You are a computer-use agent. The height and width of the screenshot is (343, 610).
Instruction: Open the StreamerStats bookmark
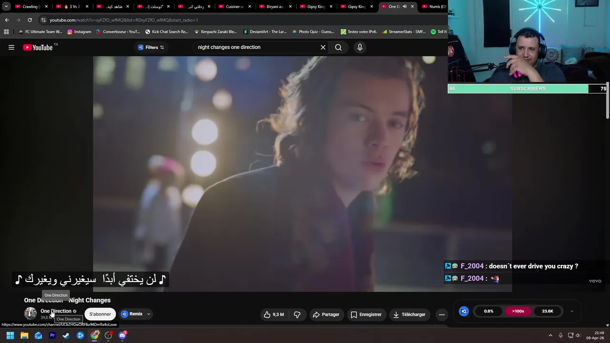[x=404, y=32]
